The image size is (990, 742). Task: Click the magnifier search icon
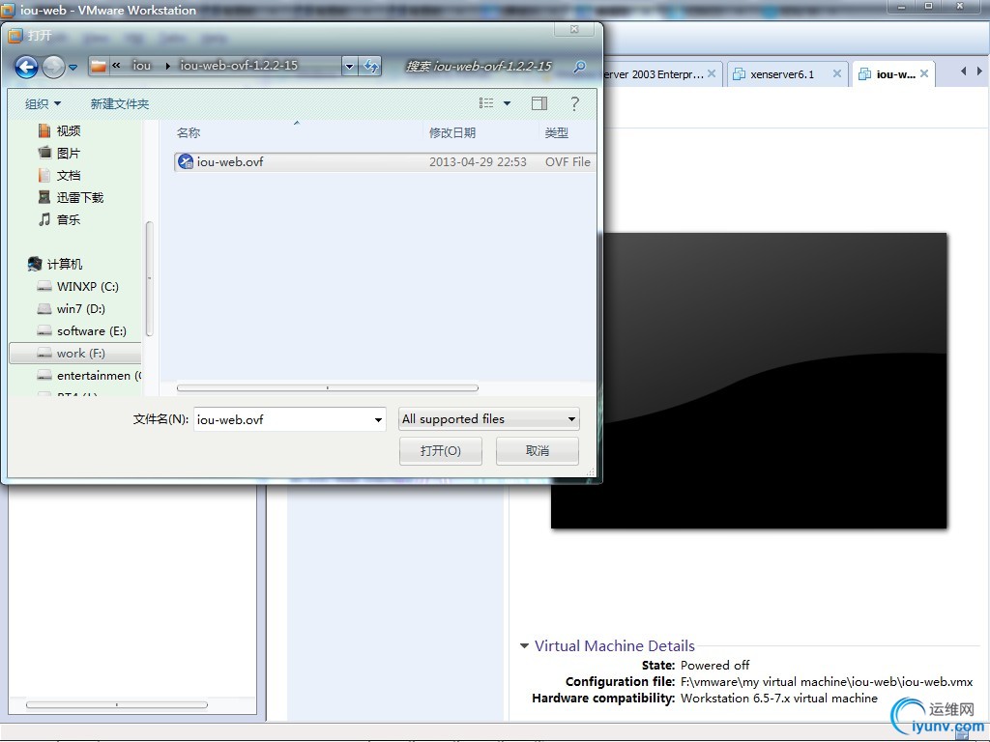(x=579, y=67)
